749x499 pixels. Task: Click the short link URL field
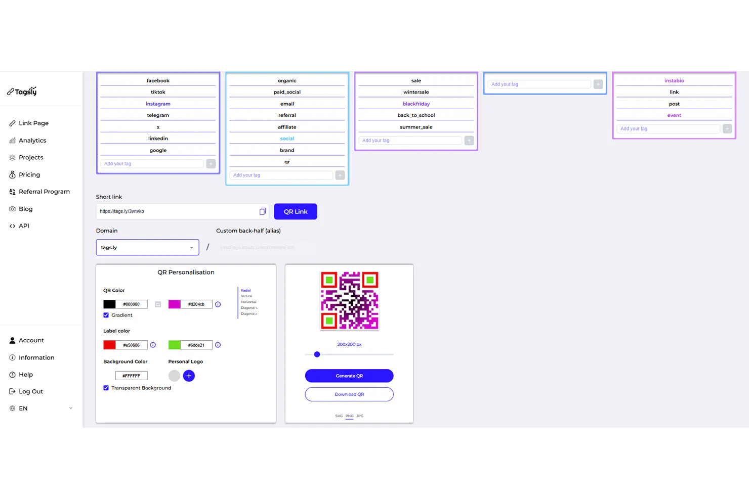[x=182, y=212]
